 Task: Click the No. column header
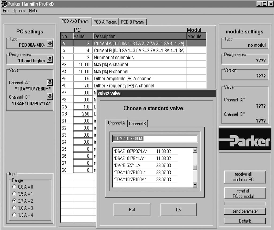pyautogui.click(x=67, y=36)
